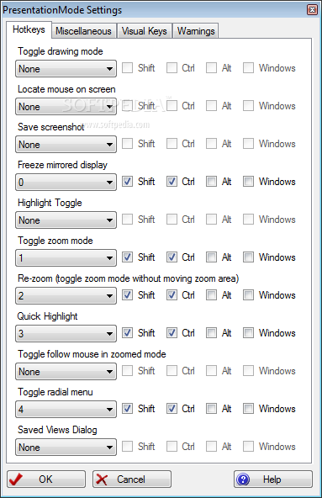322x498 pixels.
Task: Cancel the settings dialog
Action: pyautogui.click(x=132, y=479)
